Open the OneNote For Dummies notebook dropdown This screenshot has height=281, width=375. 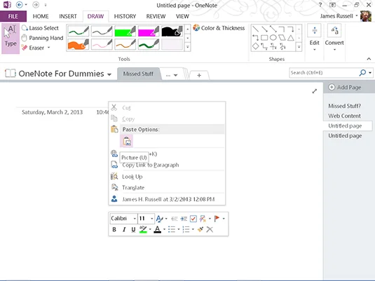tap(109, 74)
